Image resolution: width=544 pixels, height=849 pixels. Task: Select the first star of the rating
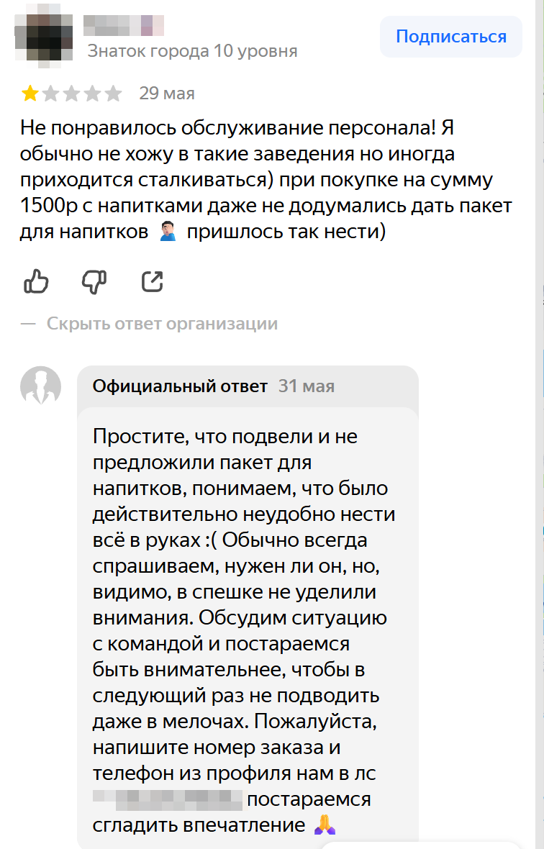30,92
